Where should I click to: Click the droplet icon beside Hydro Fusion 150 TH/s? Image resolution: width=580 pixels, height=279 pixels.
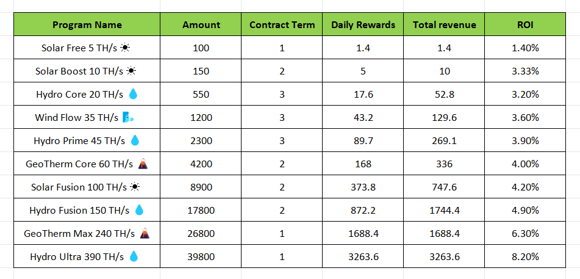(x=139, y=210)
